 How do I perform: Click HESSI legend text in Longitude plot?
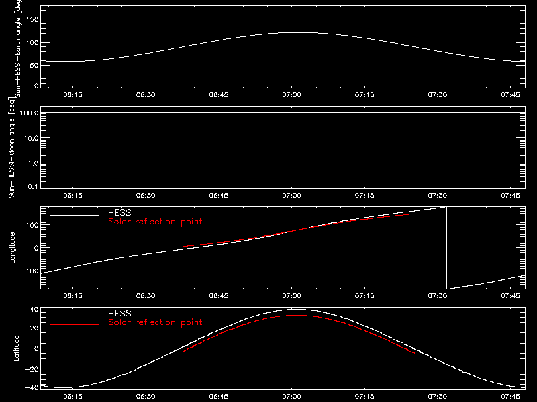(x=120, y=212)
